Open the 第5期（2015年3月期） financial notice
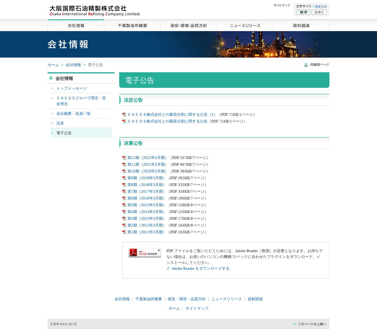This screenshot has height=332, width=377. [x=147, y=205]
